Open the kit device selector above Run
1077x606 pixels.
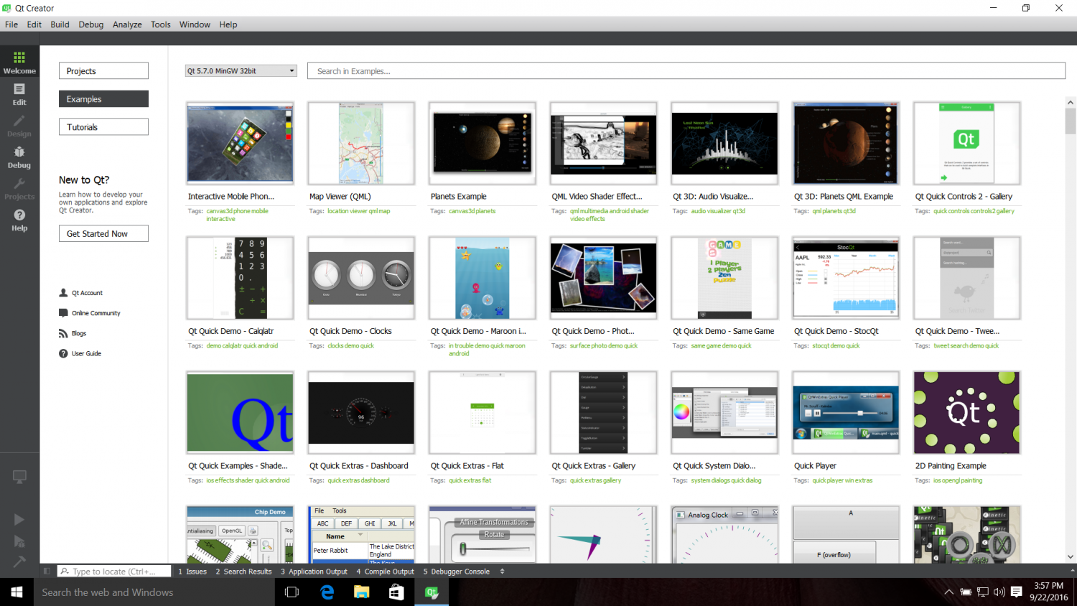pos(19,477)
